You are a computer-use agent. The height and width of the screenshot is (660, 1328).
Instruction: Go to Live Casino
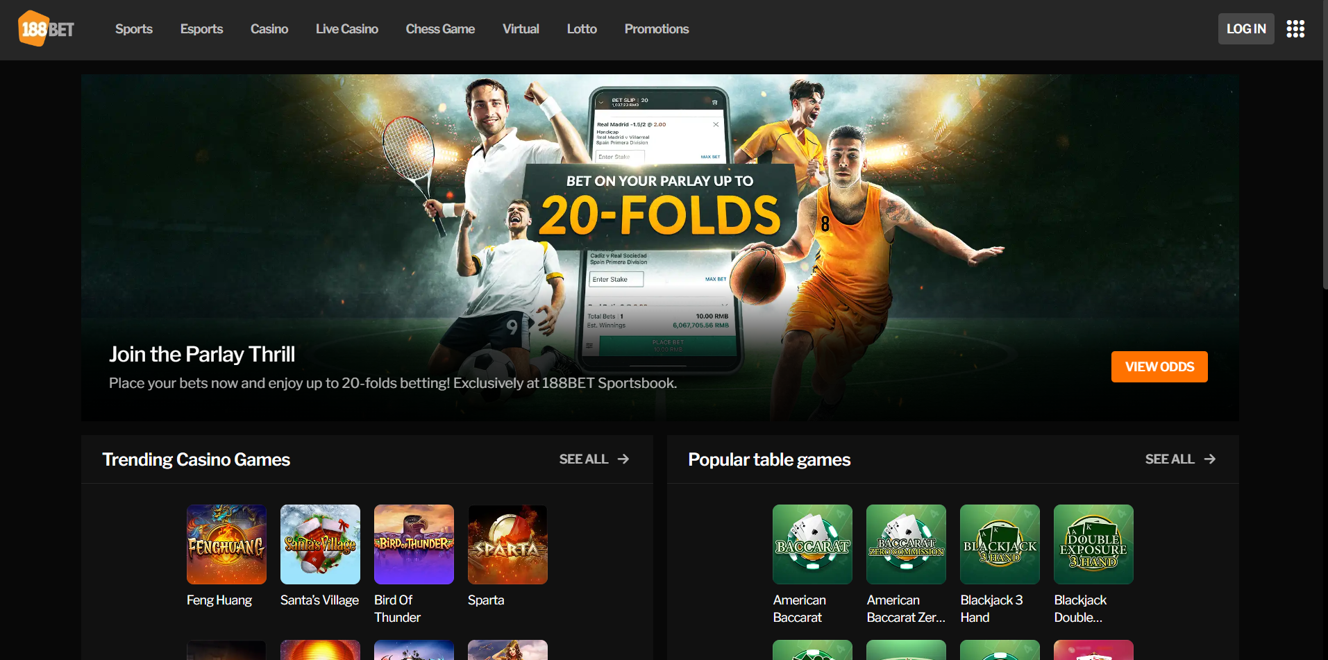347,29
